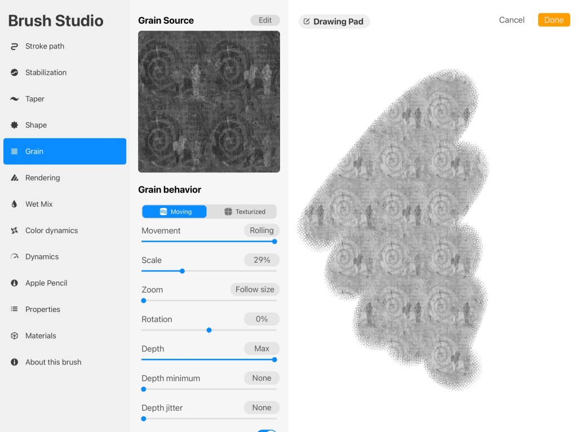Select the Stabilization icon
The image size is (577, 432).
tap(14, 73)
